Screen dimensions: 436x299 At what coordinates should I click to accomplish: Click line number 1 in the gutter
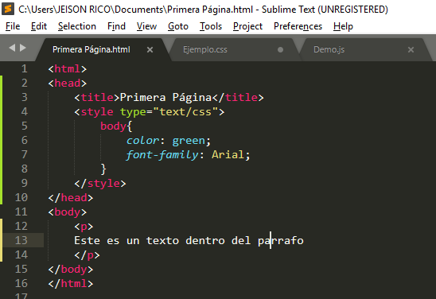[25, 68]
